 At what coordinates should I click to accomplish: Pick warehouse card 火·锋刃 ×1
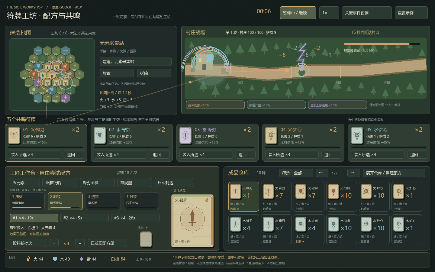point(244,196)
